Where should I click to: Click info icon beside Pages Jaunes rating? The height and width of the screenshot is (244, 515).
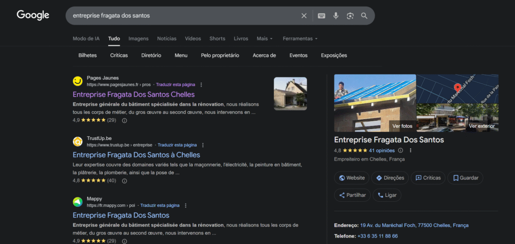[x=125, y=120]
